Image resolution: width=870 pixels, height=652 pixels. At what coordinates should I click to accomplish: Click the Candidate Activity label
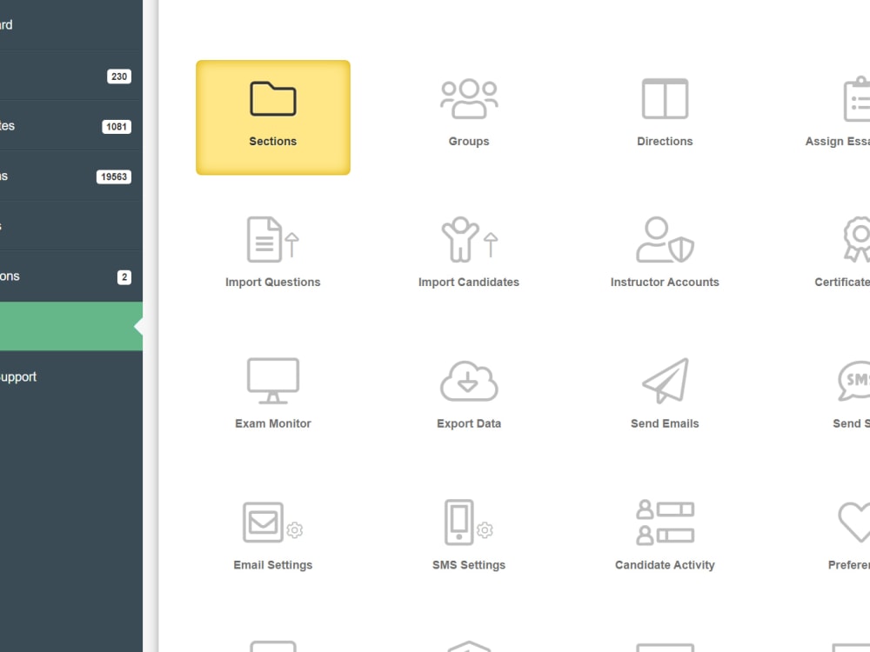pos(665,565)
